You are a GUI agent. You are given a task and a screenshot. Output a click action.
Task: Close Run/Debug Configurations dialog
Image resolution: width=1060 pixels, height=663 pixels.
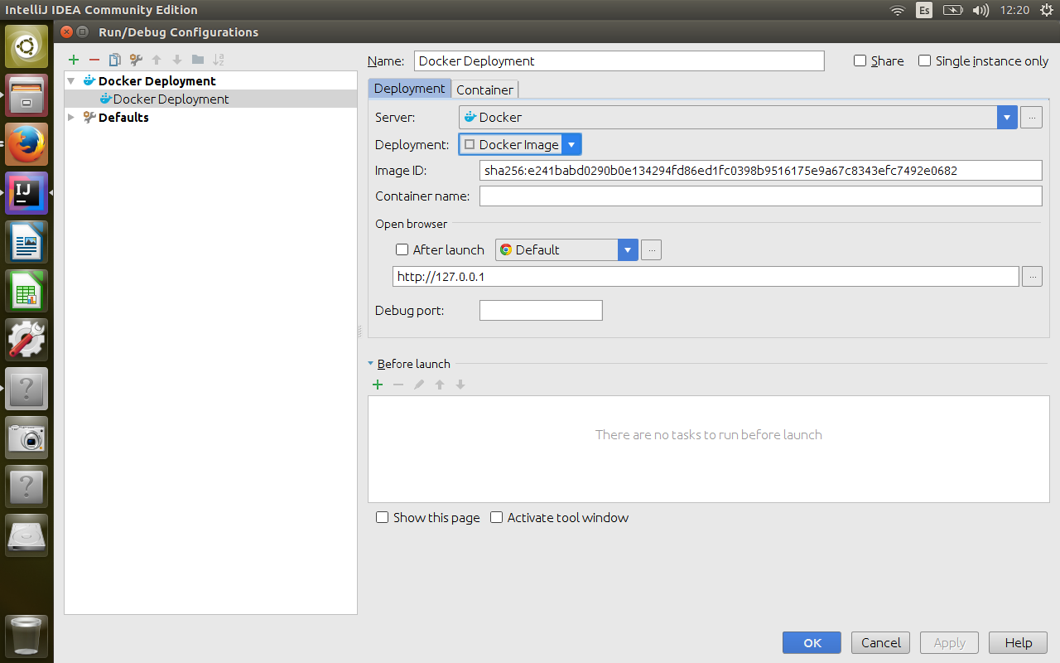[x=67, y=31]
